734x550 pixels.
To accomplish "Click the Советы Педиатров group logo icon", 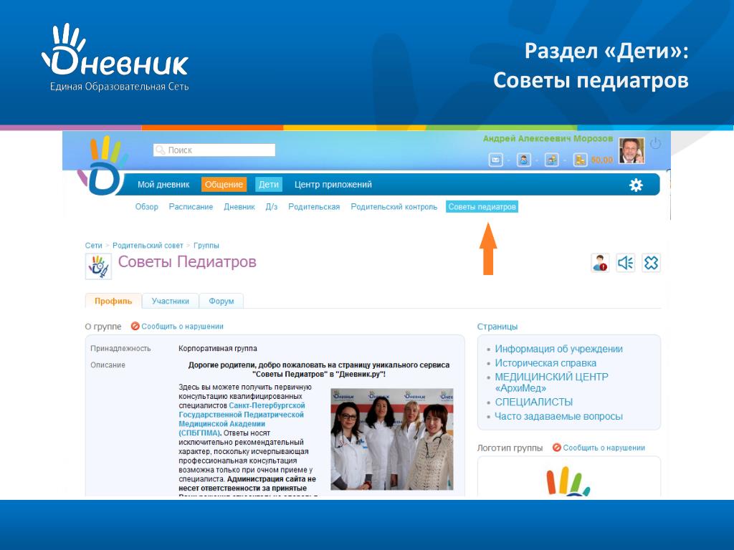I will [x=98, y=266].
